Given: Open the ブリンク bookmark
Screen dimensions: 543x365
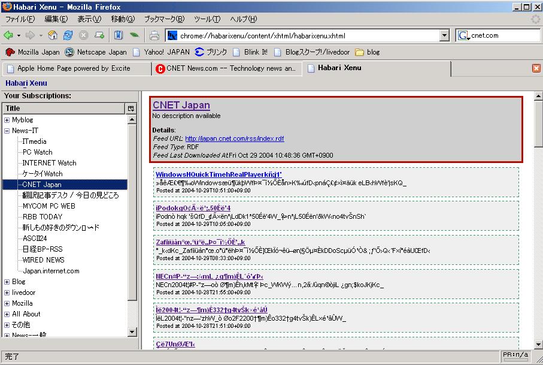Looking at the screenshot, I should [x=211, y=52].
